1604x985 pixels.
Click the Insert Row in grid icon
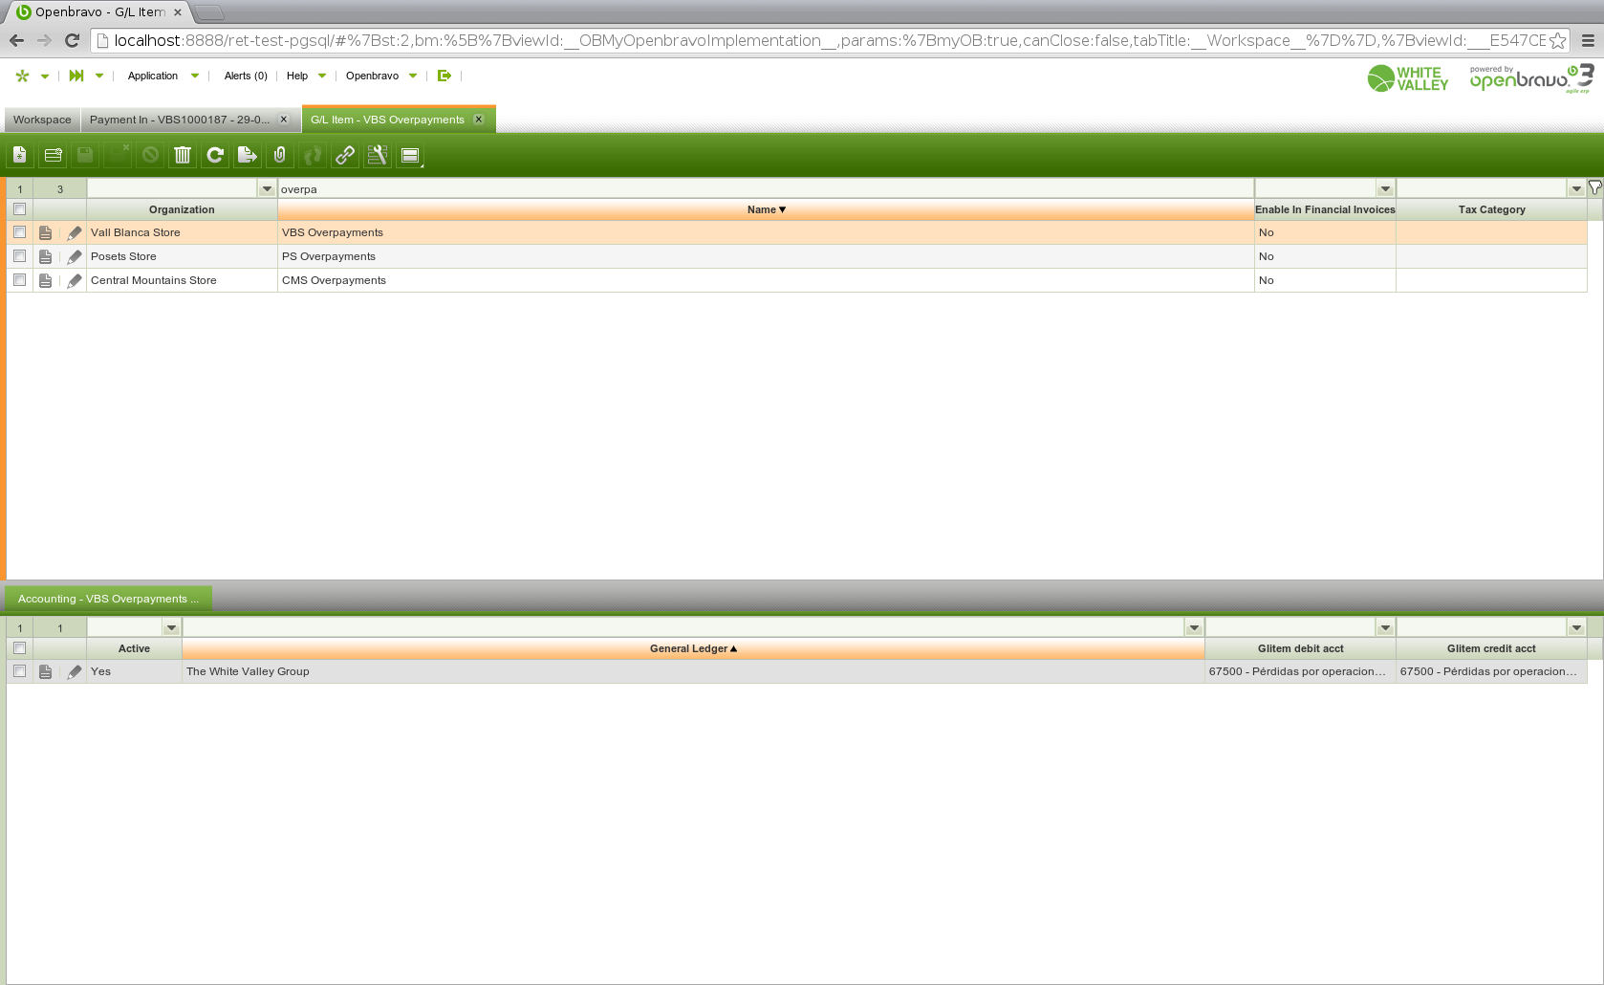coord(53,155)
